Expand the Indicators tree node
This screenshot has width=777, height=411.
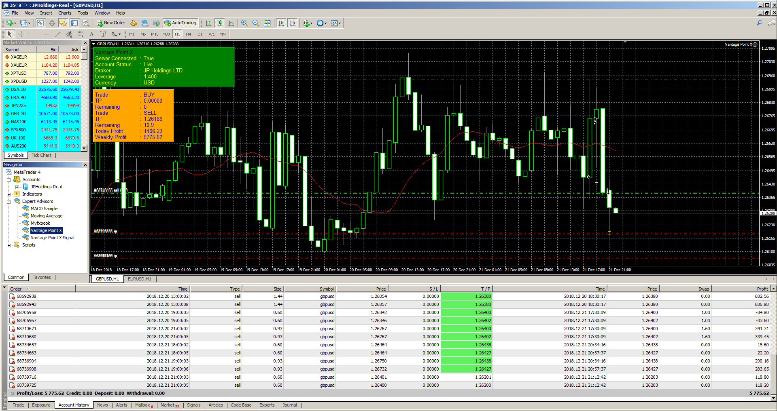point(8,194)
